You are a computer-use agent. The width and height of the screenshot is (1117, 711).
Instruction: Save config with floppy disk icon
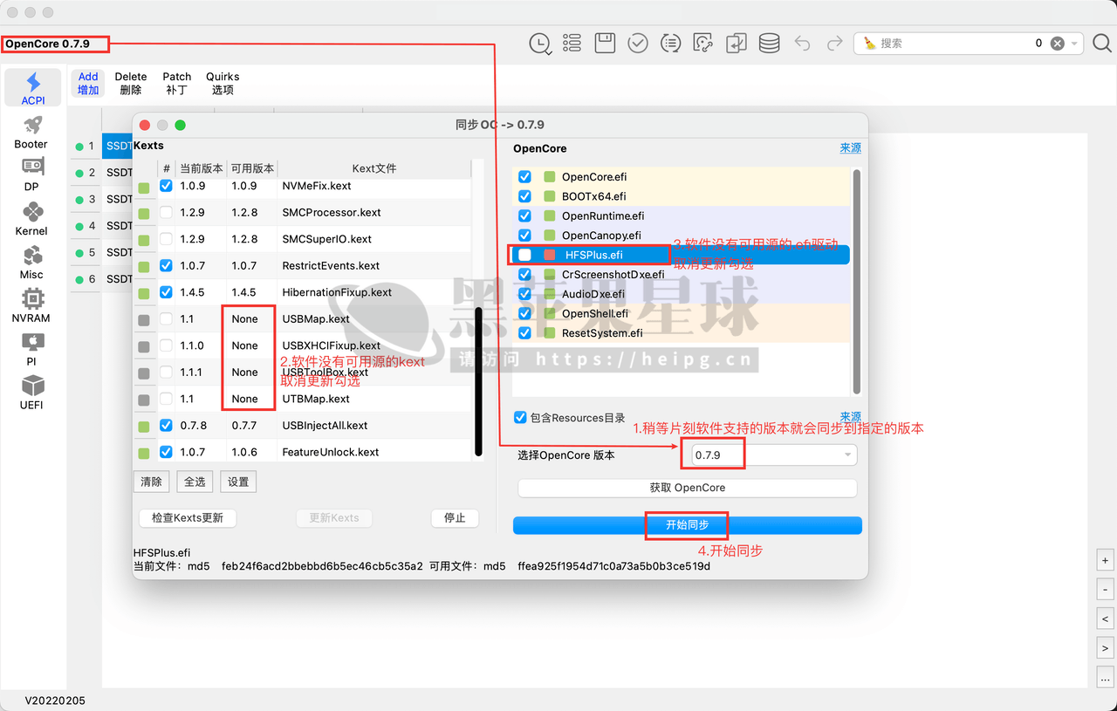point(605,43)
